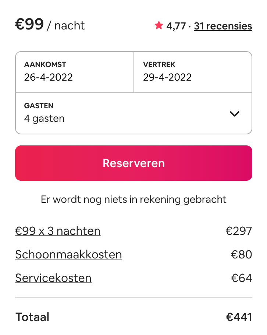The width and height of the screenshot is (267, 335).
Task: Click the €99 / nacht price heading
Action: tap(50, 25)
